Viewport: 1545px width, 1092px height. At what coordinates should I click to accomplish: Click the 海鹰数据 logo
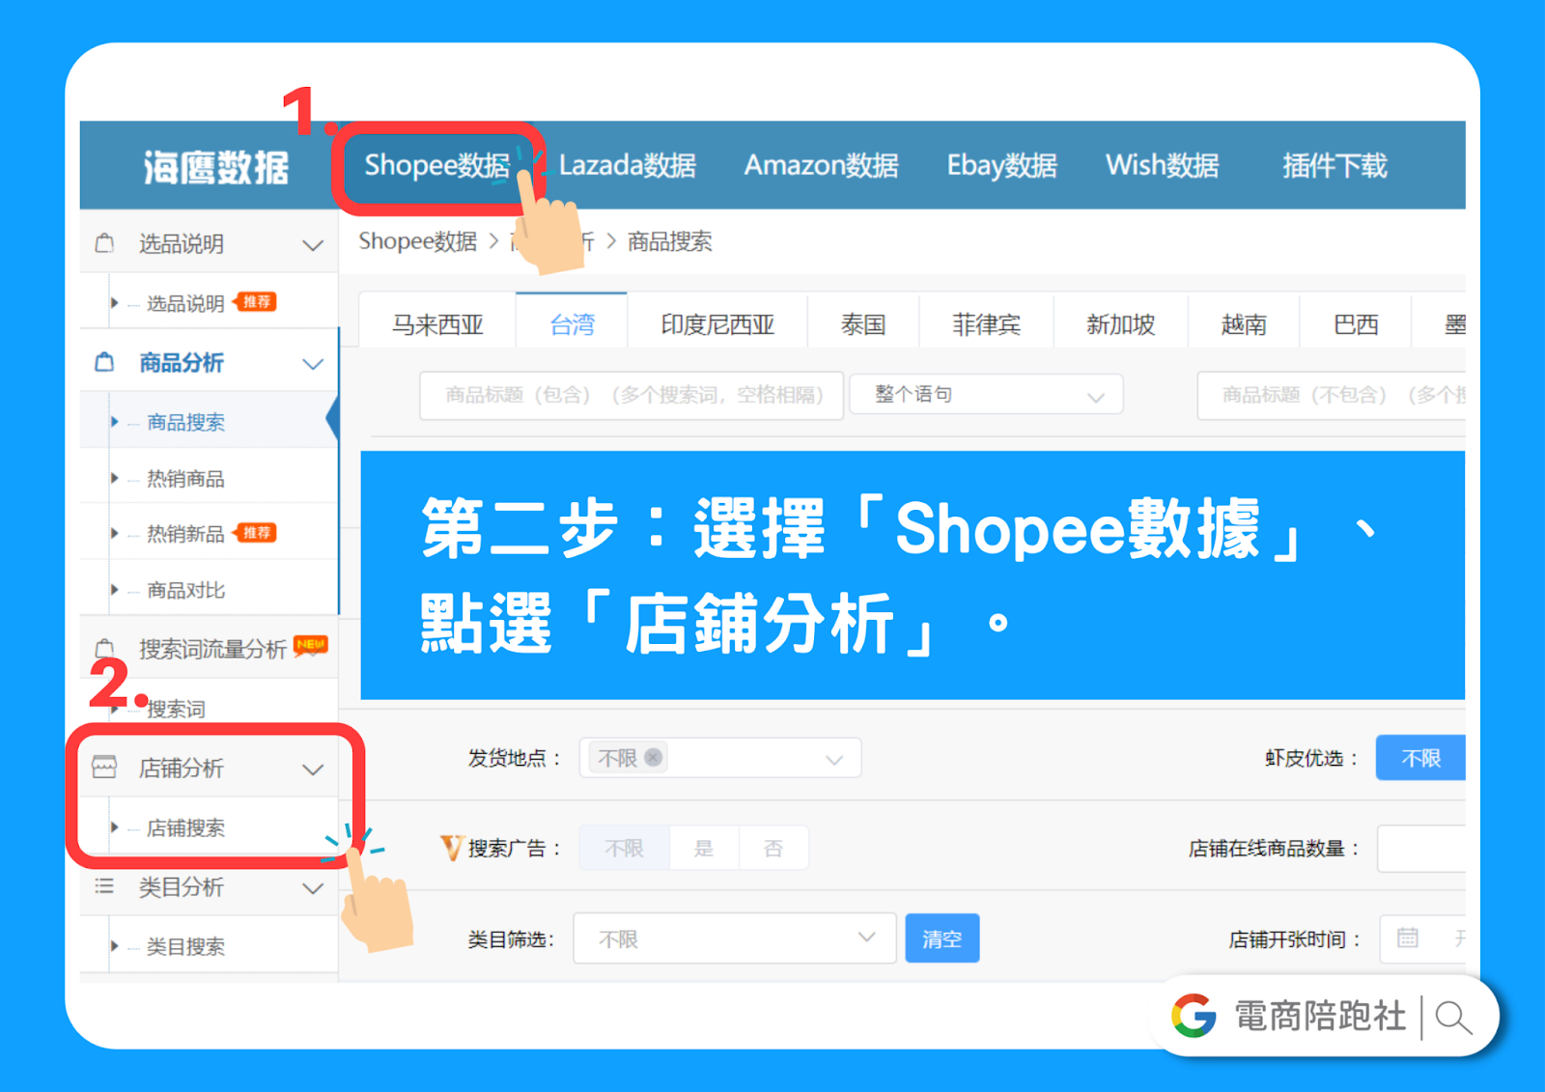216,167
